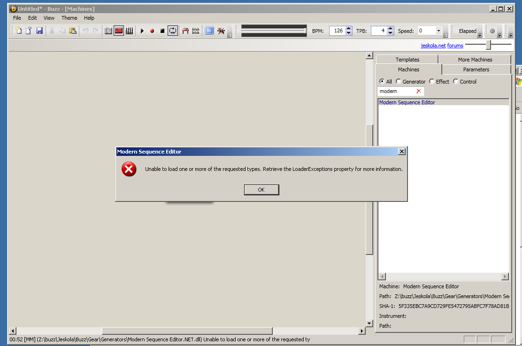Screen dimensions: 522x346
Task: Create a new song file
Action: [19, 31]
